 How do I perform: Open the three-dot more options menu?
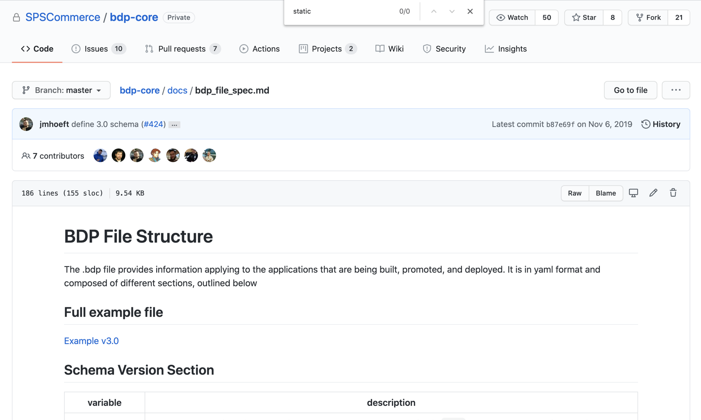tap(675, 90)
